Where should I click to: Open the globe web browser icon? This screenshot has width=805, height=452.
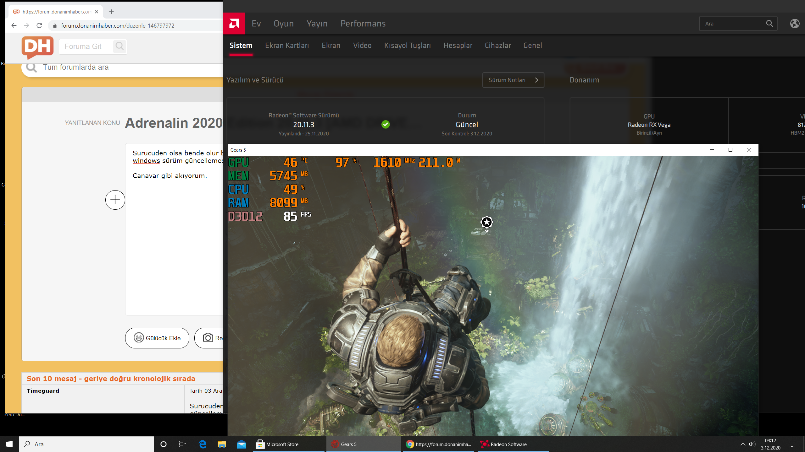point(795,24)
